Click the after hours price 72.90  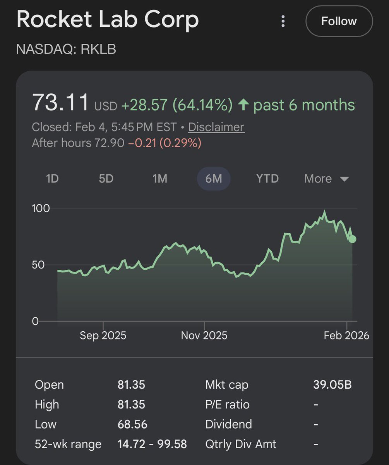[x=110, y=143]
